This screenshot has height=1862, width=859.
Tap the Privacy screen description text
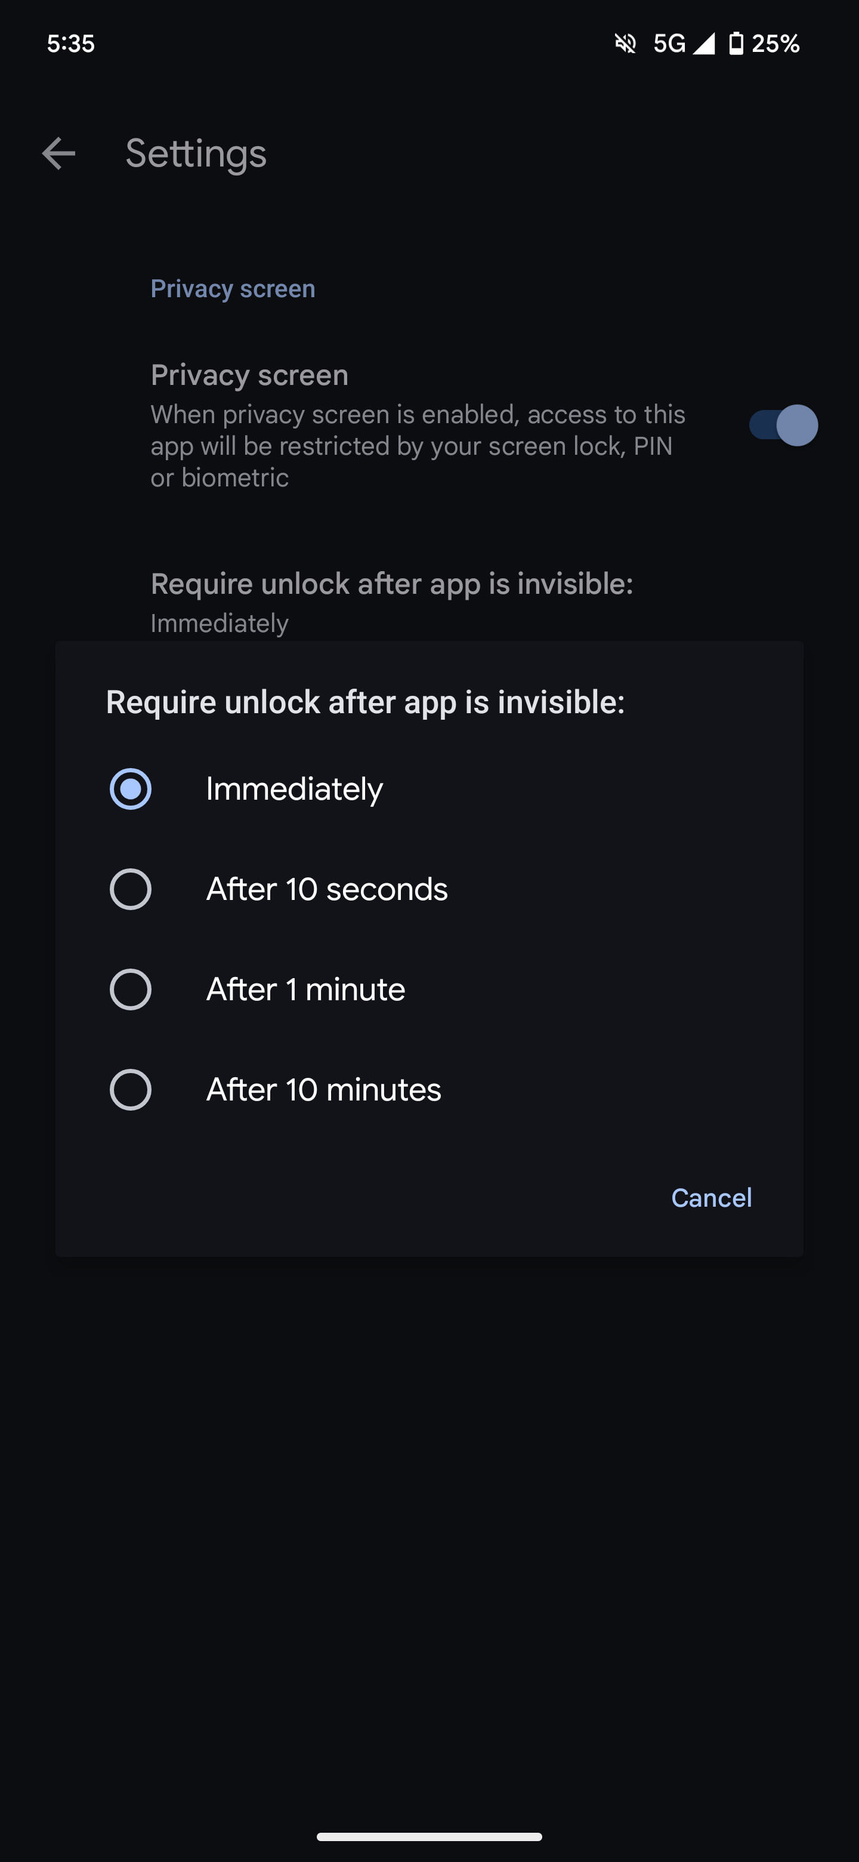[x=418, y=446]
